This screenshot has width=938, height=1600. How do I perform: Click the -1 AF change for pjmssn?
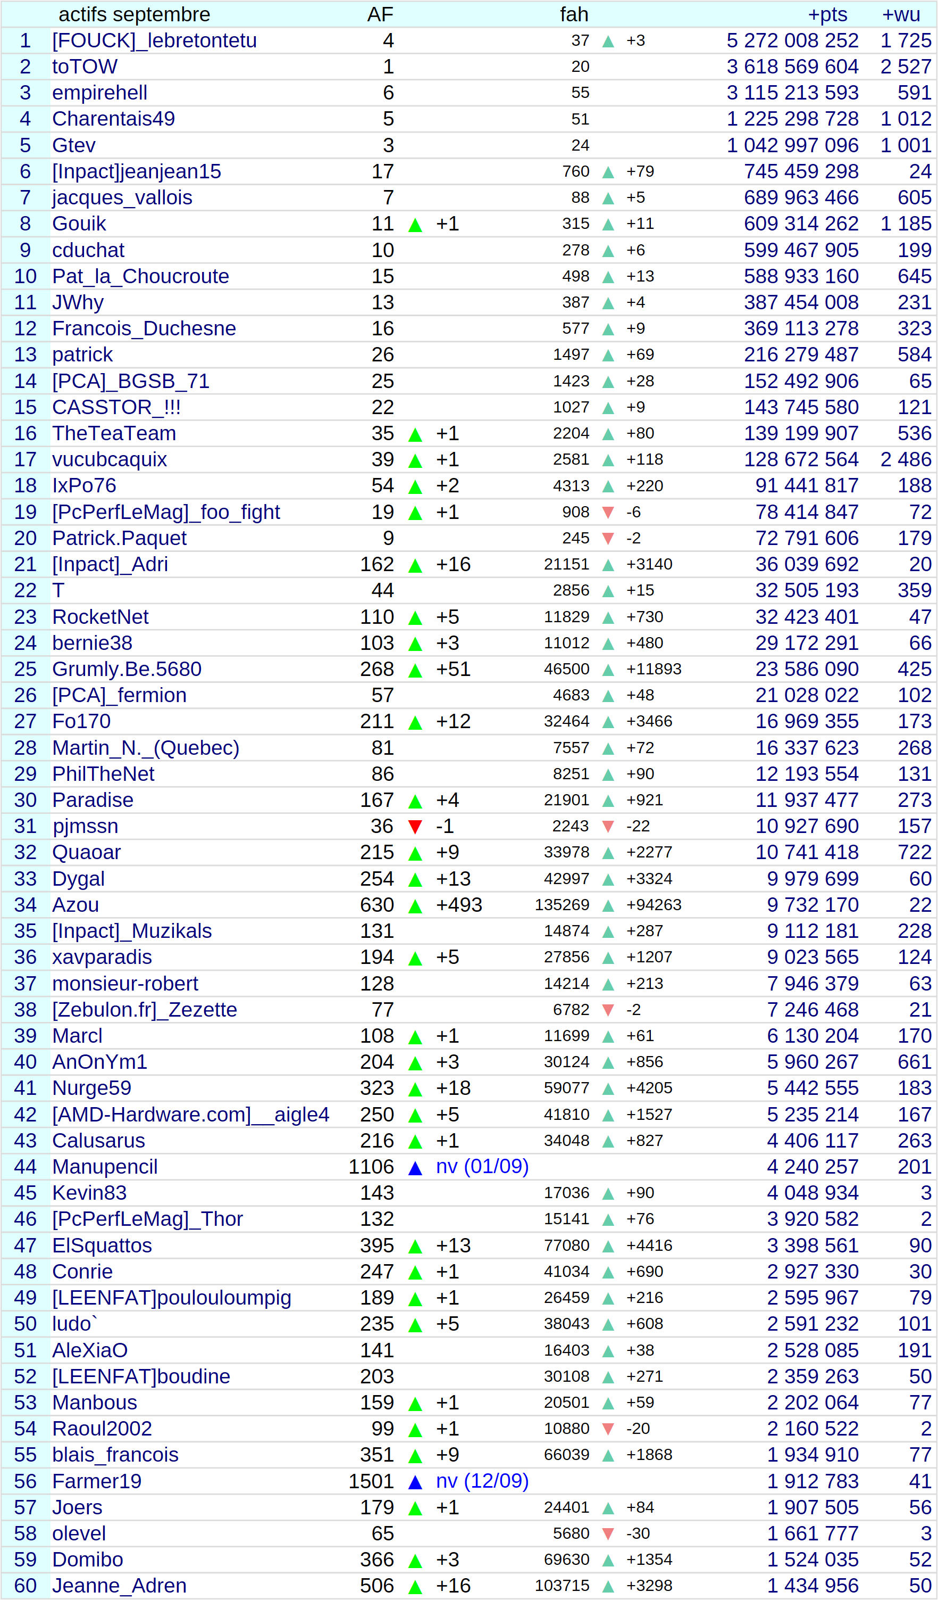pyautogui.click(x=445, y=826)
